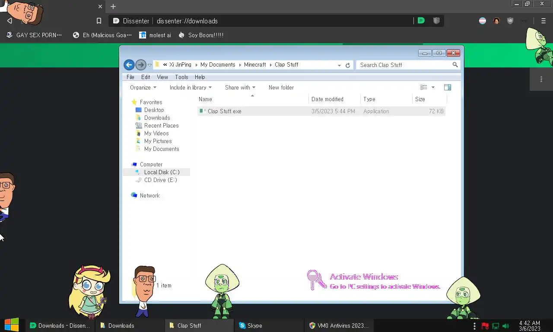Jump to My Documents in the breadcrumb

218,65
